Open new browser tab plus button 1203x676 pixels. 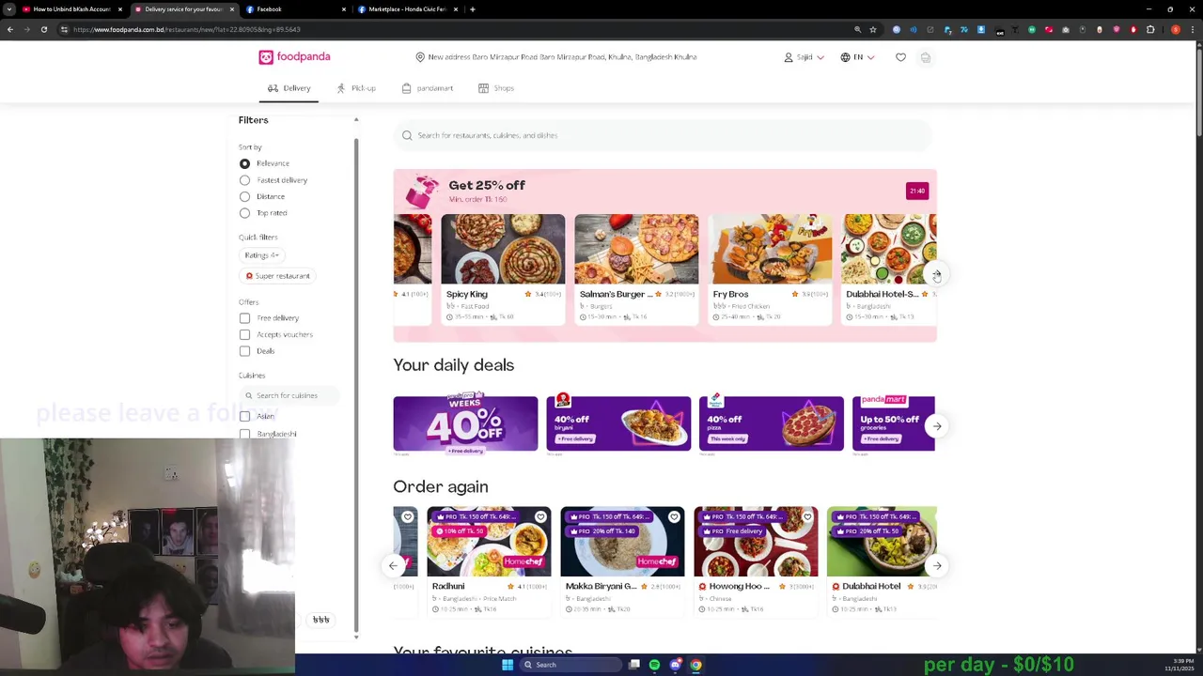pyautogui.click(x=472, y=9)
